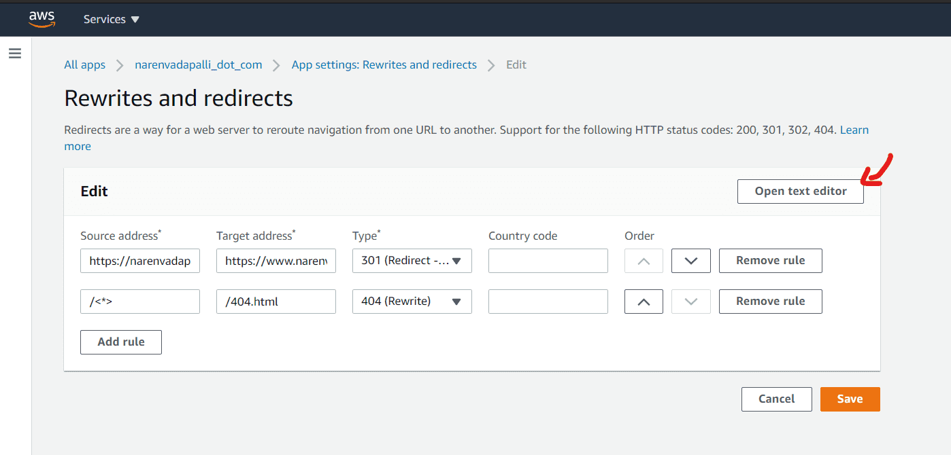
Task: Move the first rule down in order
Action: tap(691, 261)
